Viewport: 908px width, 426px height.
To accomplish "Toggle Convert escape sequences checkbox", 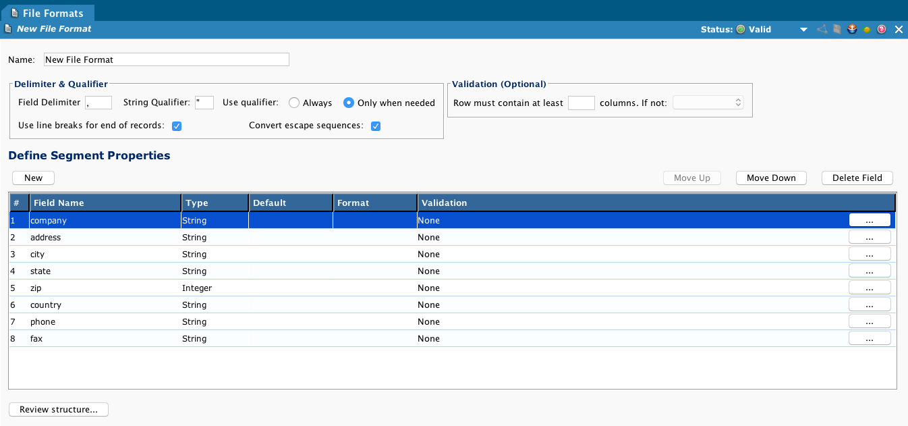I will pos(376,126).
